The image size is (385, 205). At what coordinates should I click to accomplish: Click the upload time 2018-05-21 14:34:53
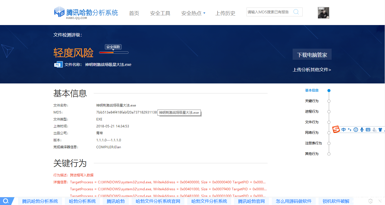click(113, 126)
